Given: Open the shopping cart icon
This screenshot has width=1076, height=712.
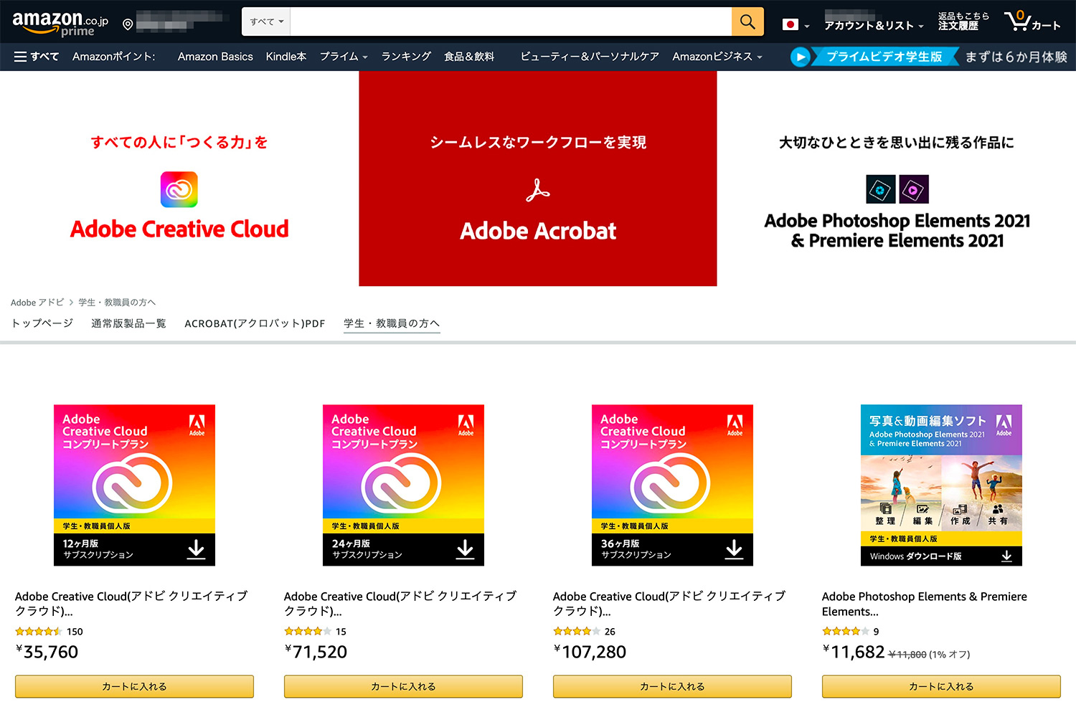Looking at the screenshot, I should tap(1017, 21).
